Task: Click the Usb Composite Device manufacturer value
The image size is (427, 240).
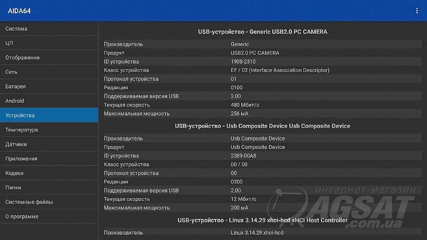Action: coord(258,138)
